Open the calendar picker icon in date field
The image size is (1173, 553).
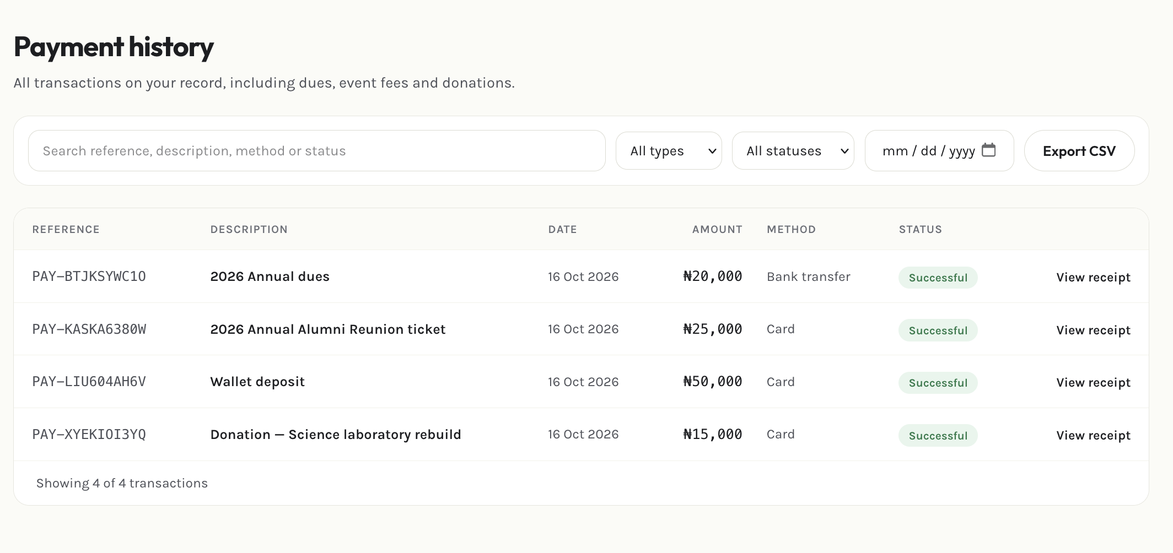[989, 150]
